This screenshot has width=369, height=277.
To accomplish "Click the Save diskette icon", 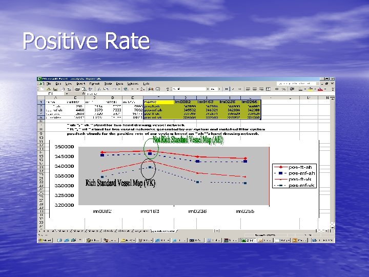I will point(55,89).
